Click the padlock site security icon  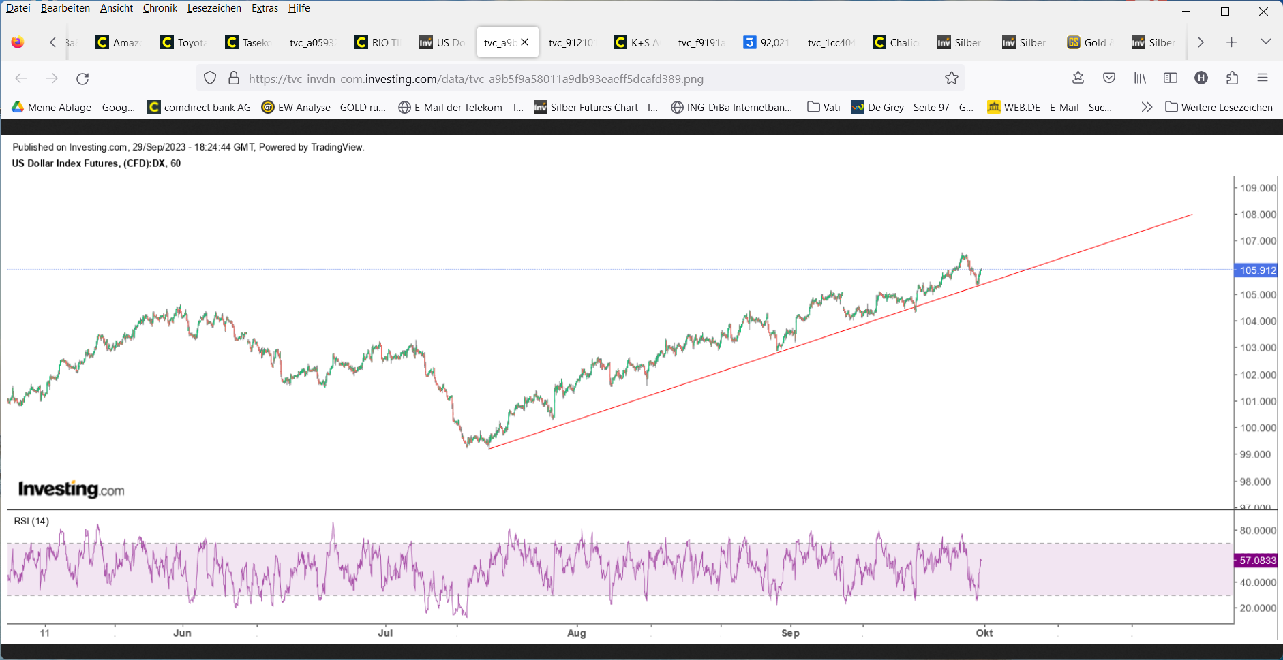coord(234,78)
